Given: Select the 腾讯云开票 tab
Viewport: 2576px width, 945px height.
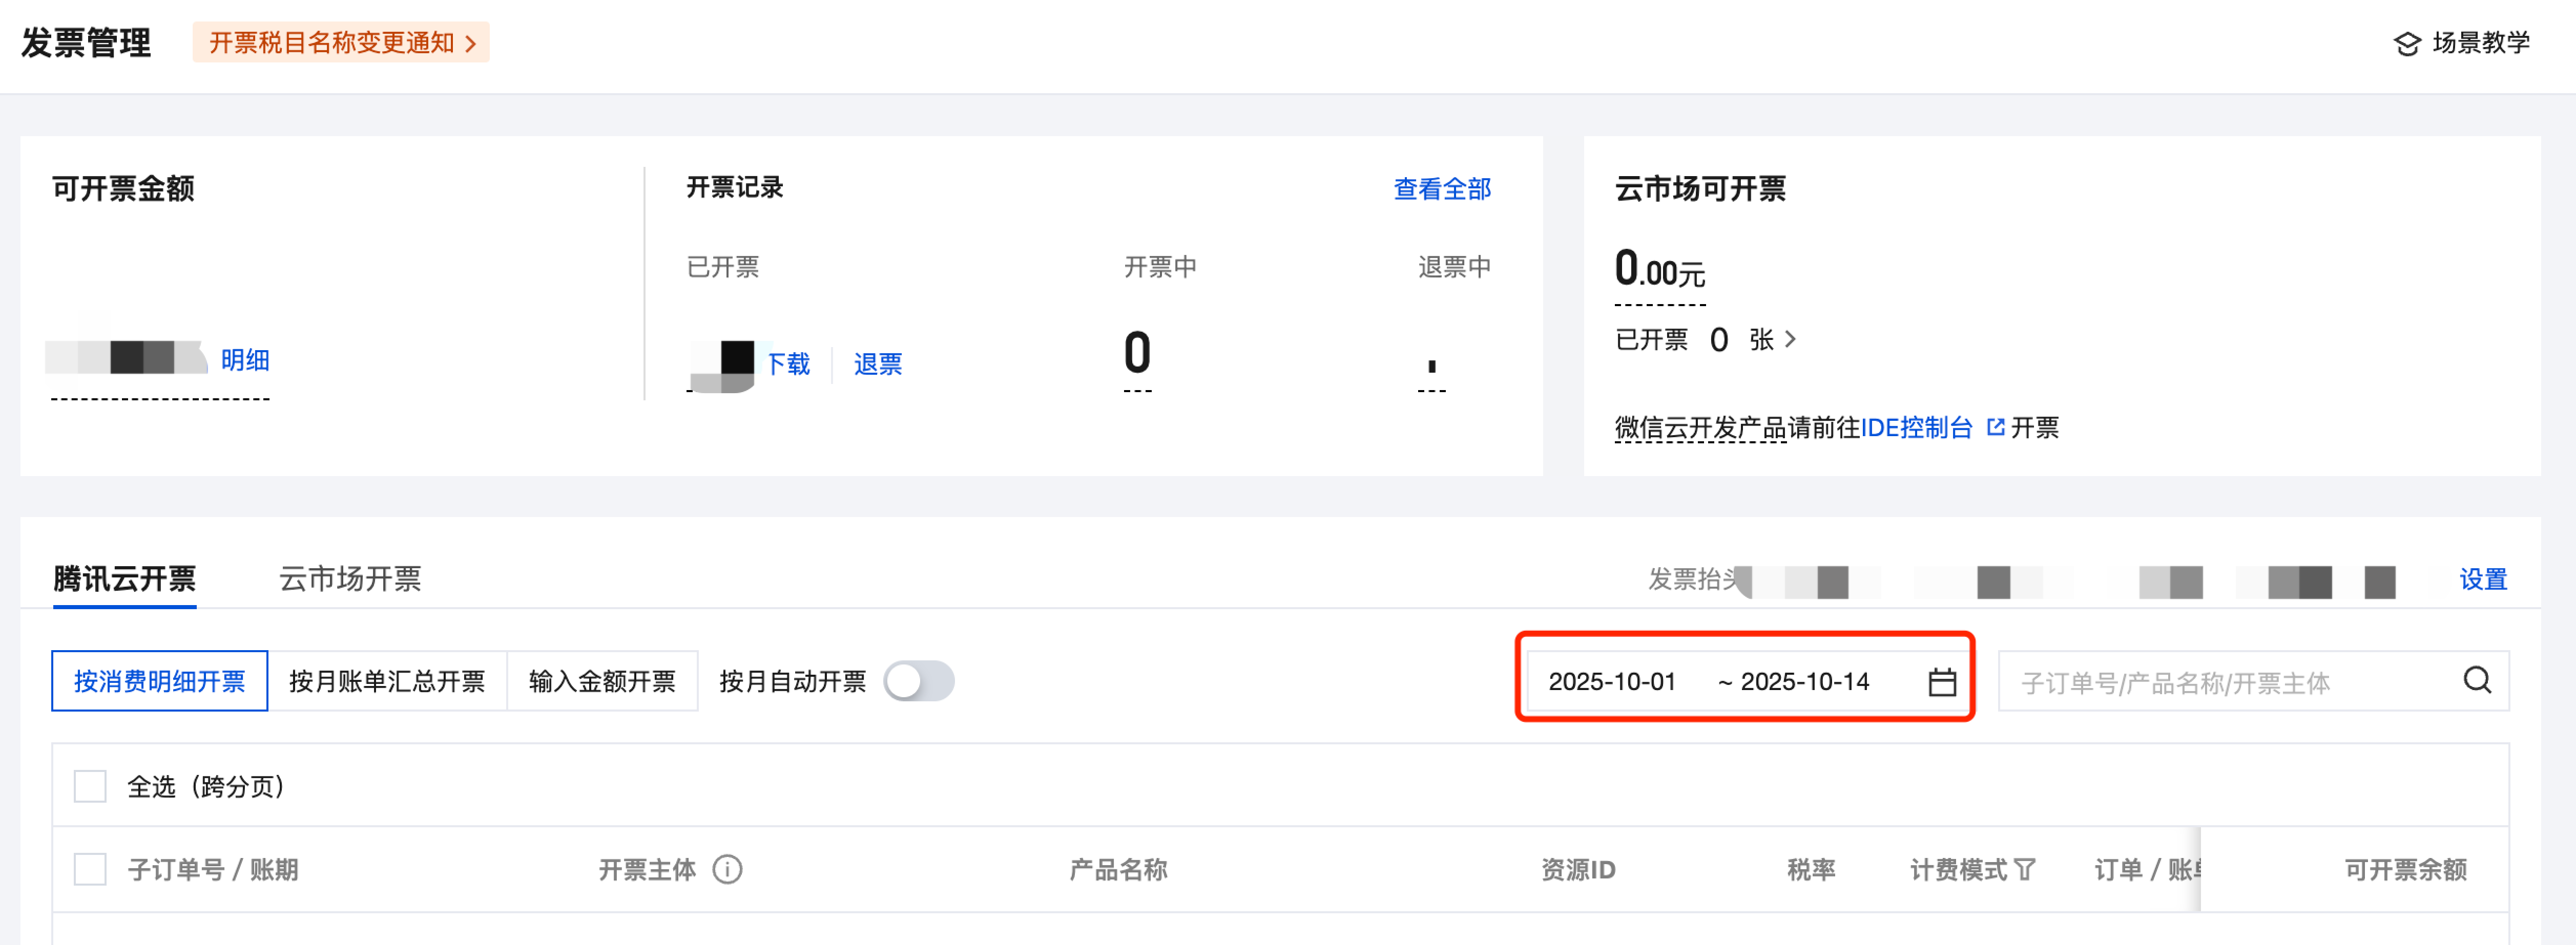Looking at the screenshot, I should click(x=124, y=578).
